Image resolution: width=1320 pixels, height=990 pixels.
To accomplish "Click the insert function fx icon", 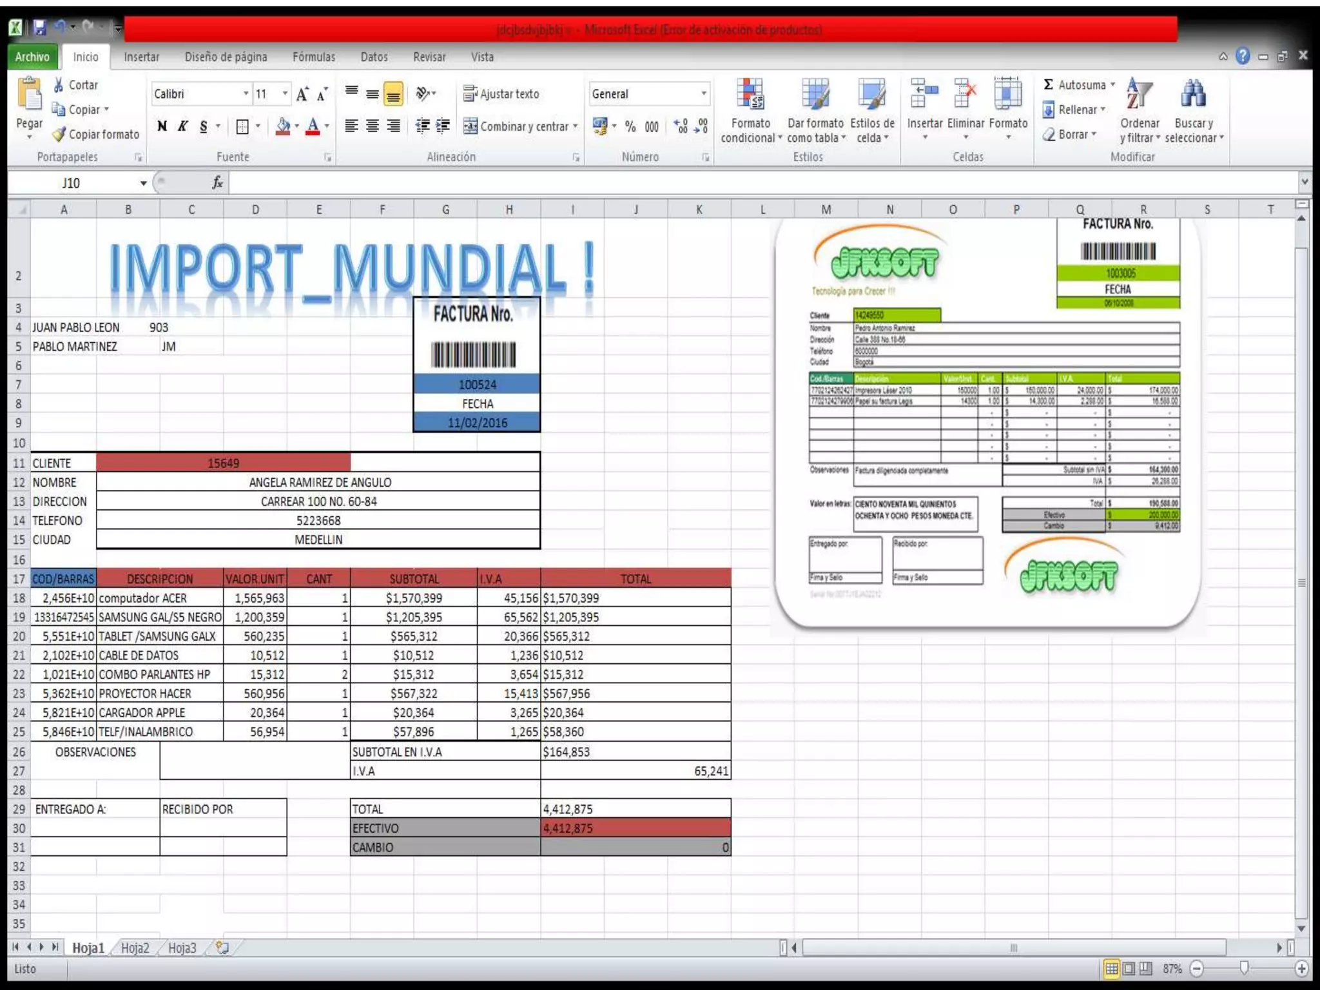I will [218, 183].
